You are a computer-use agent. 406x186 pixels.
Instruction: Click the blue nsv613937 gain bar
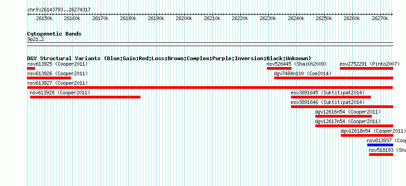click(x=380, y=145)
